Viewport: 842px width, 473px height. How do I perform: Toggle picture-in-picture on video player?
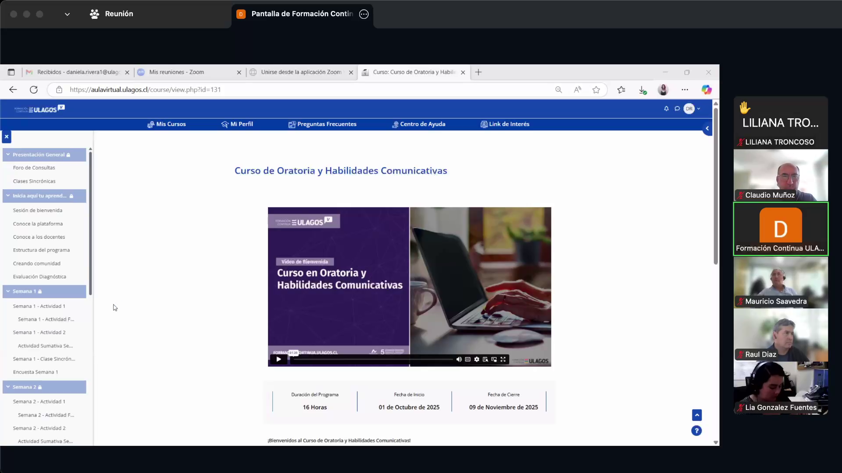coord(494,360)
